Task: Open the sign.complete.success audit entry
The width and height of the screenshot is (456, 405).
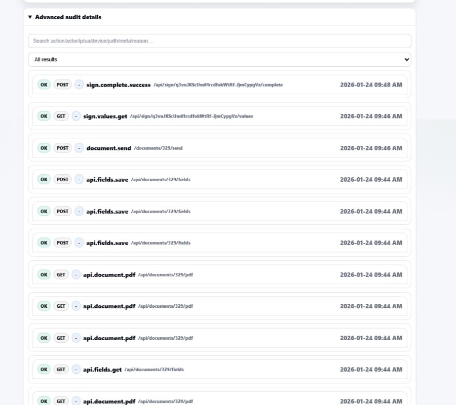Action: click(x=219, y=85)
